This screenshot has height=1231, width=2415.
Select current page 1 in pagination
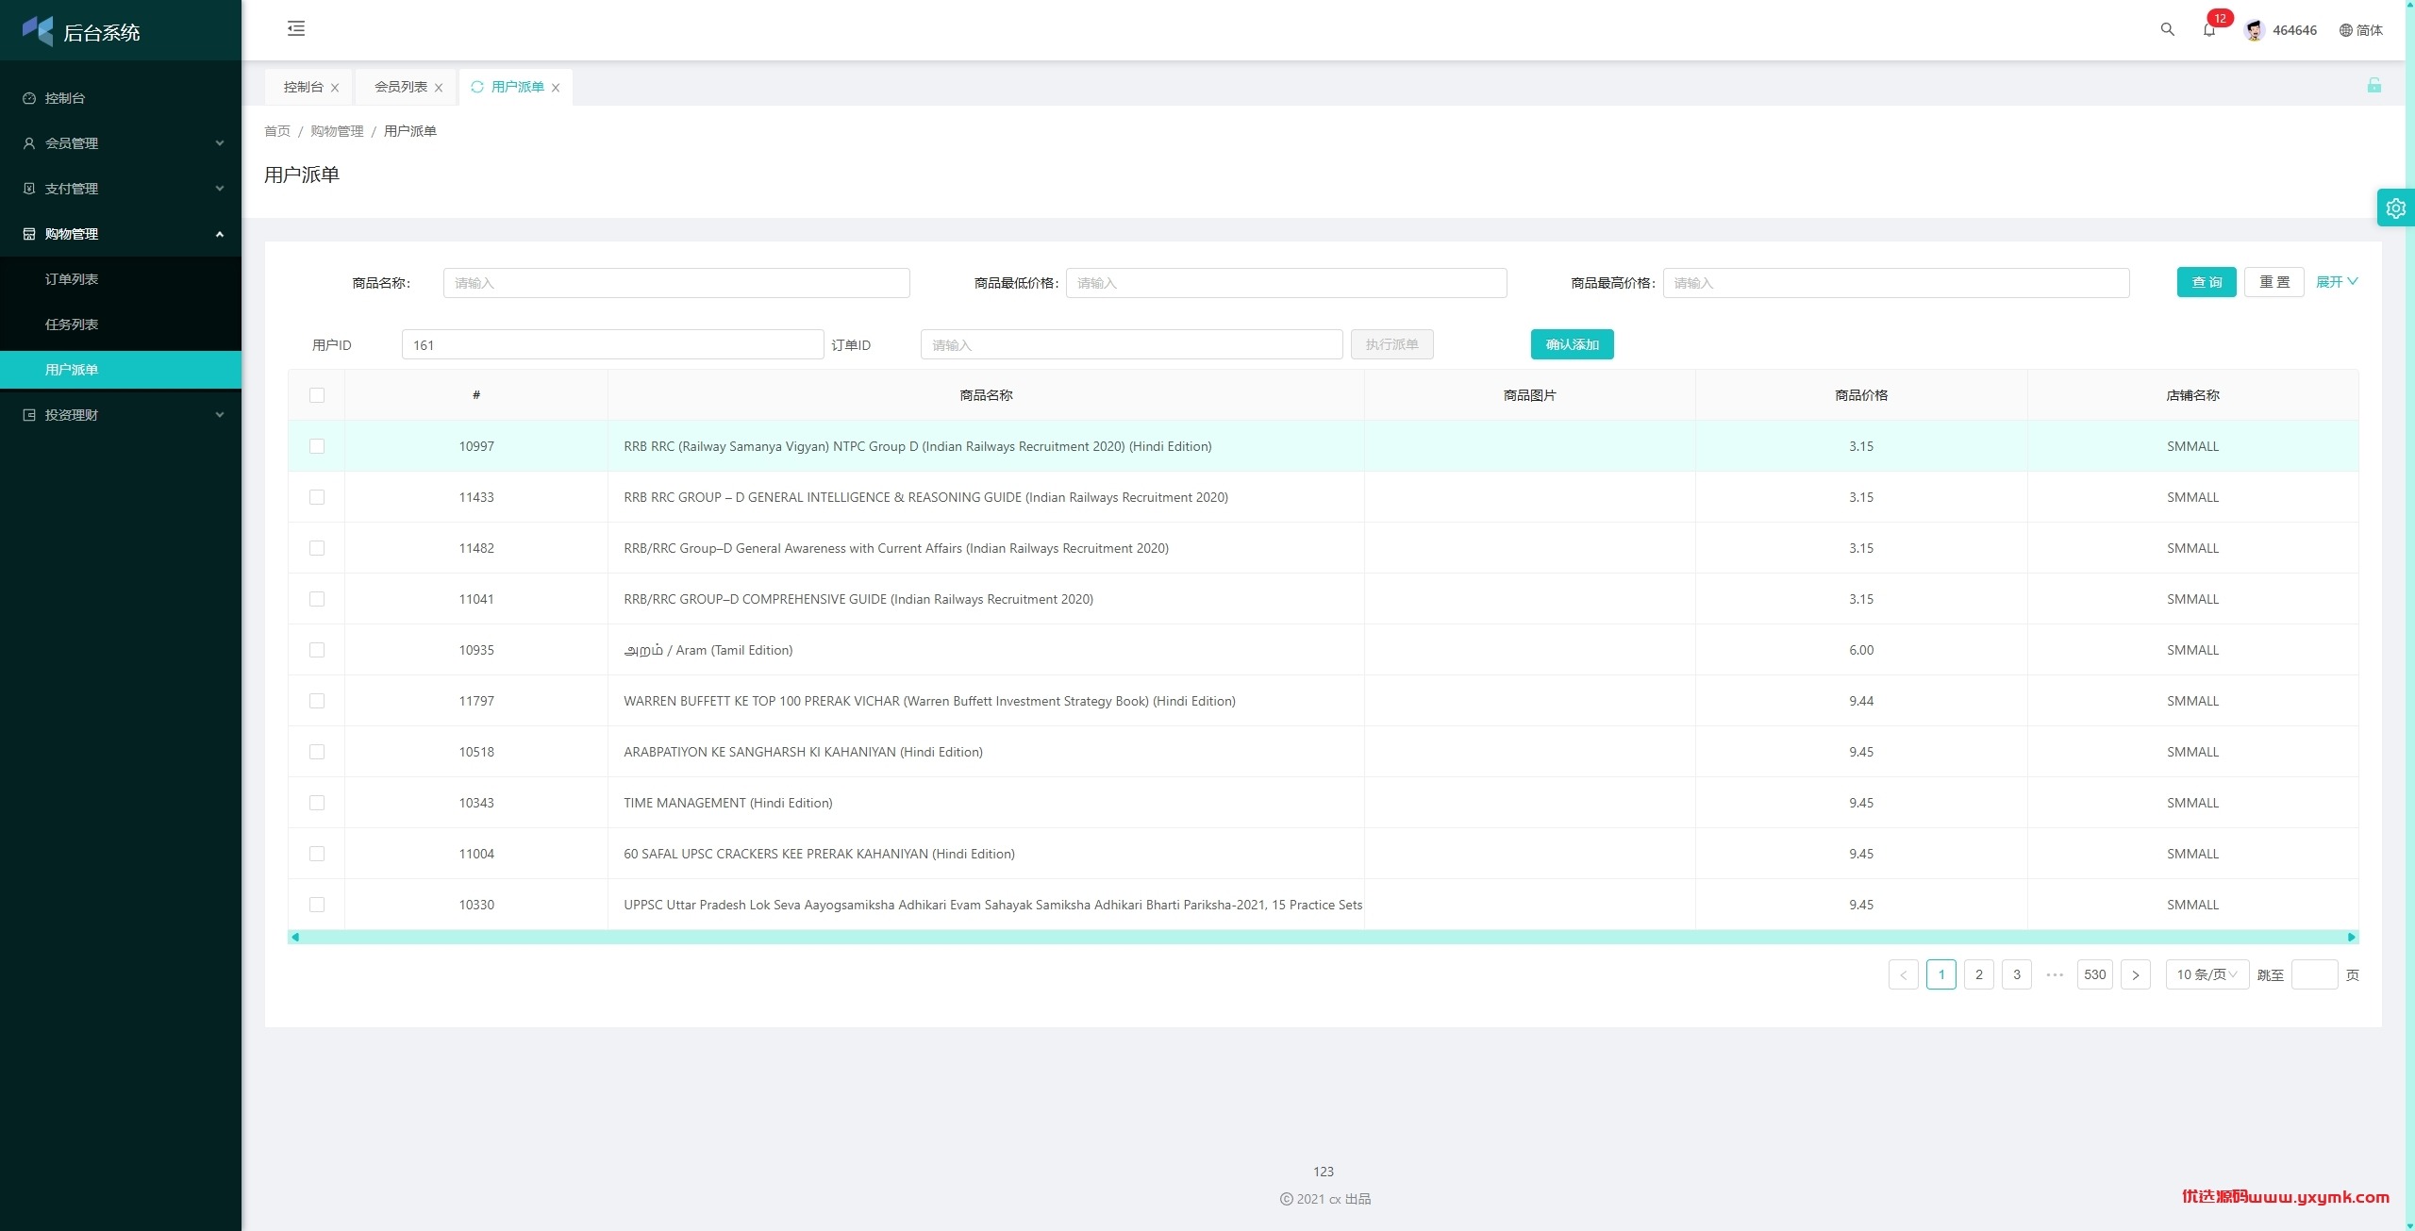(x=1940, y=974)
